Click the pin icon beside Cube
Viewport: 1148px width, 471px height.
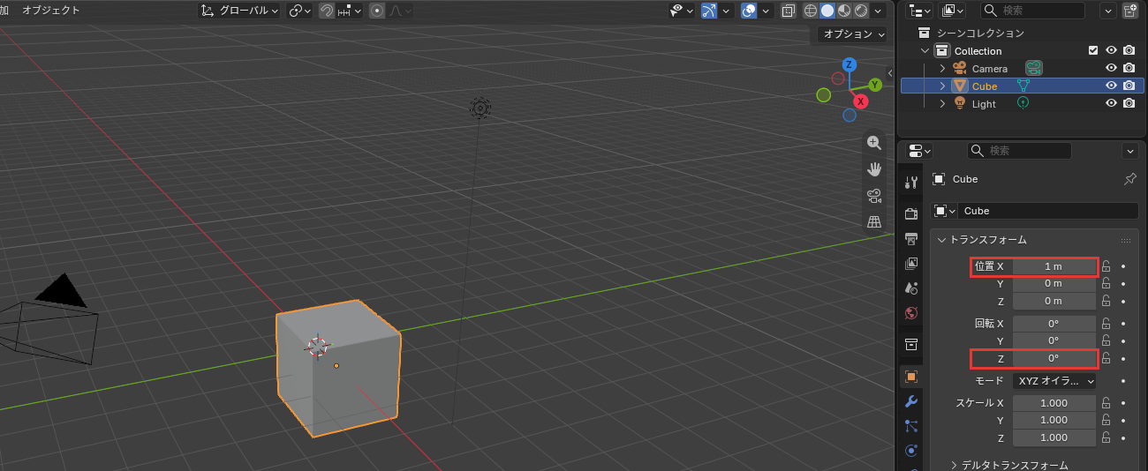1129,179
